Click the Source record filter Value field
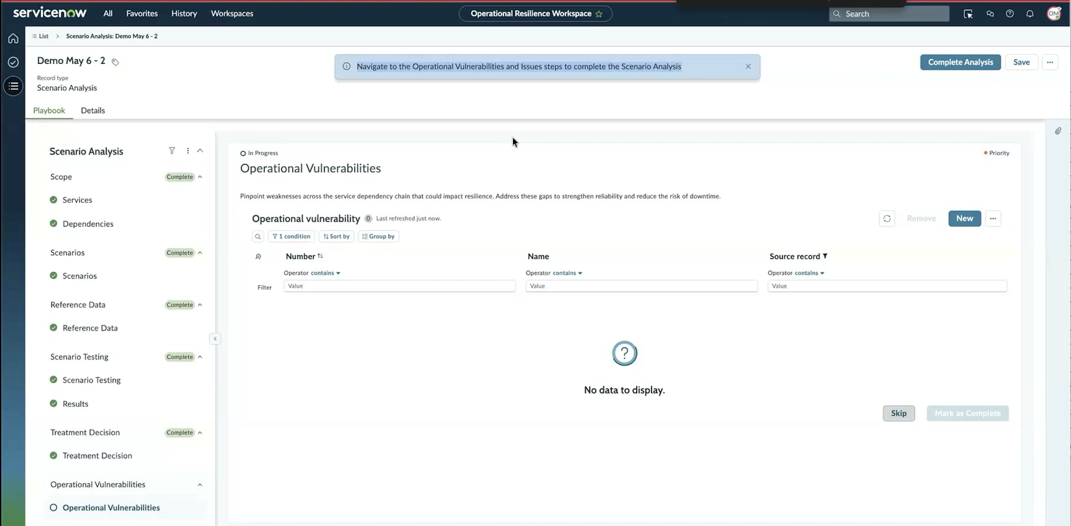Screen dimensions: 1071x526 click(x=887, y=286)
